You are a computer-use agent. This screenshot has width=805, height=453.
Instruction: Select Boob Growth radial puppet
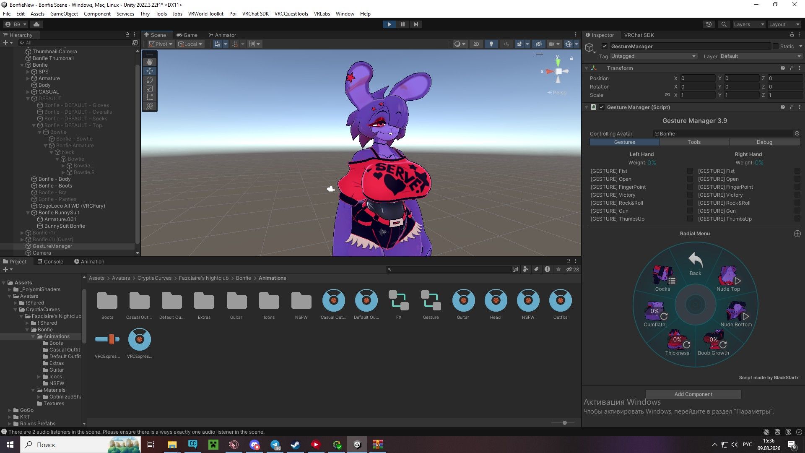coord(713,343)
